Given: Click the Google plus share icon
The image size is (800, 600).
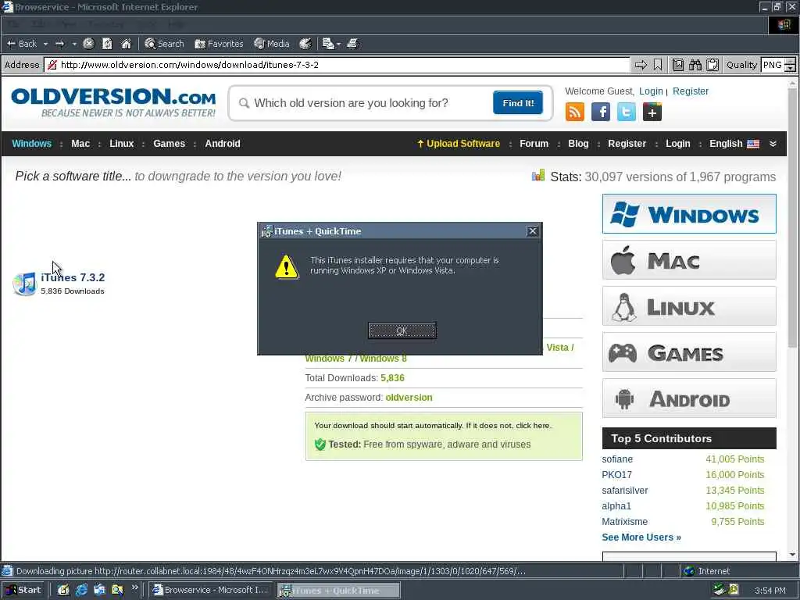Looking at the screenshot, I should (652, 112).
